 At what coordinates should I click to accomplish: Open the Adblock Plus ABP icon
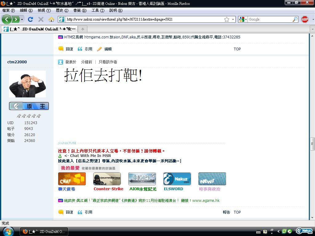tap(305, 19)
